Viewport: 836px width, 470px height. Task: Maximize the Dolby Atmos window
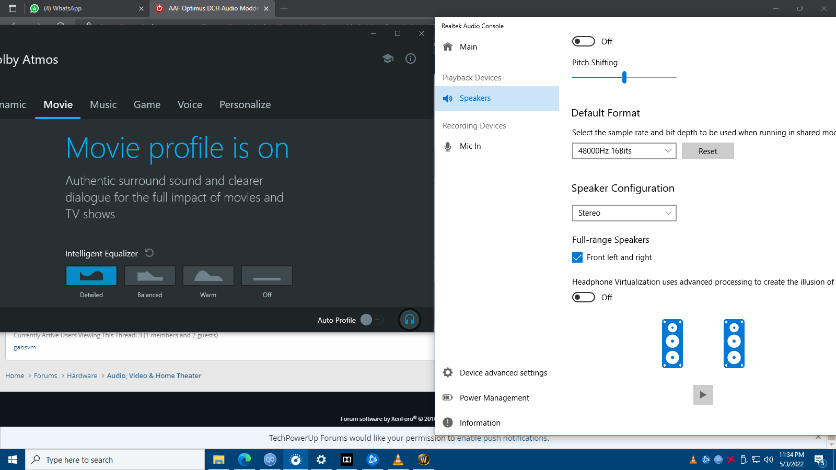(398, 33)
